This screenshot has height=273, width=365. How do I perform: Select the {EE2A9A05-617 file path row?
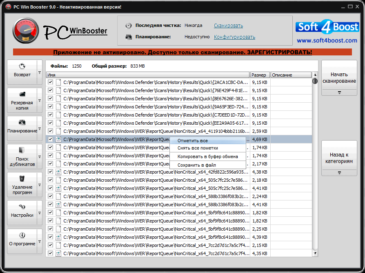pos(156,123)
